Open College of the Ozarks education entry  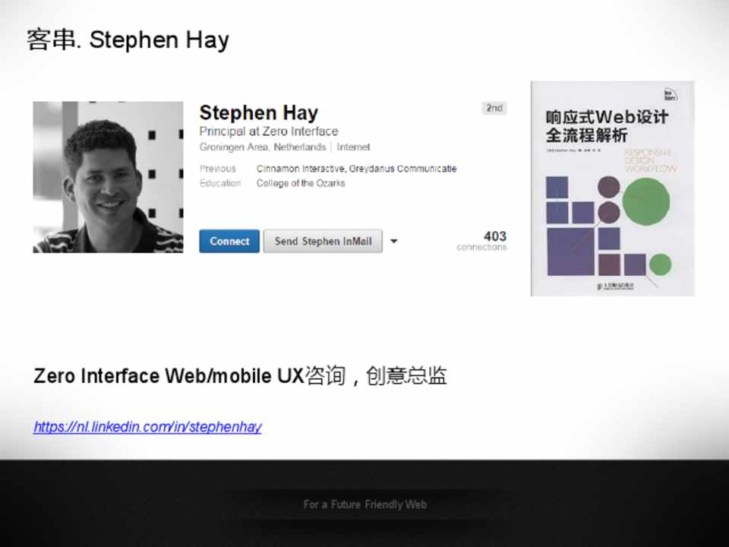click(x=301, y=183)
